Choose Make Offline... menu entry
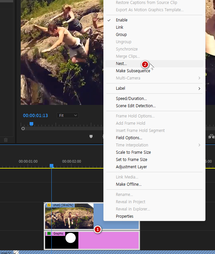 (128, 184)
